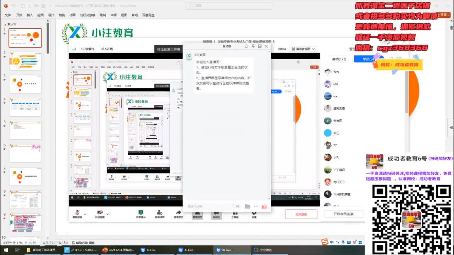Switch to the 插入 ribbon tab
Image resolution: width=454 pixels, height=255 pixels.
pyautogui.click(x=30, y=15)
